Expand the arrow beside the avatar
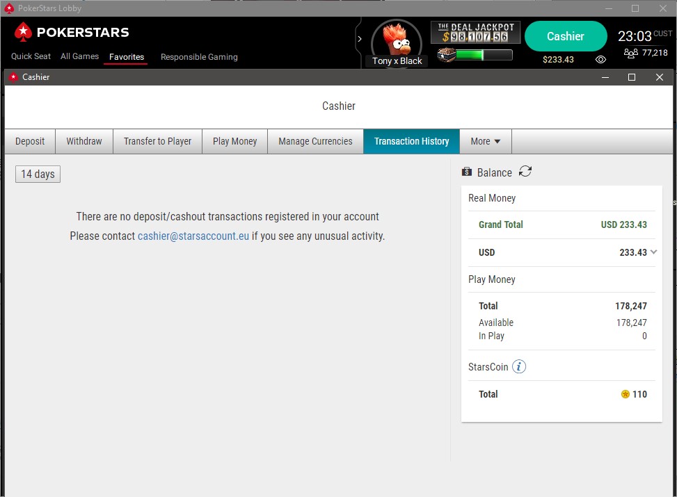The image size is (677, 497). click(359, 39)
